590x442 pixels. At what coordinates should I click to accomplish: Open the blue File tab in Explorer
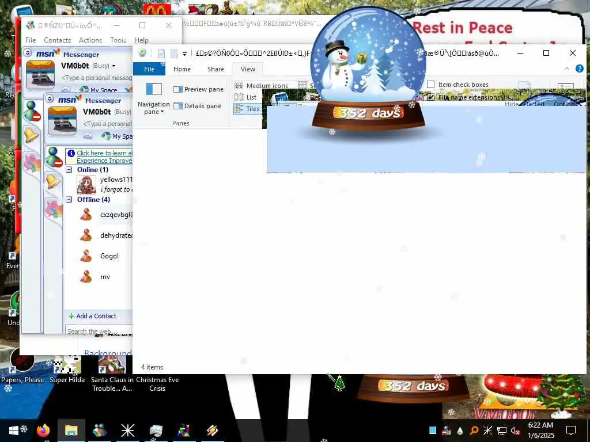tap(149, 69)
